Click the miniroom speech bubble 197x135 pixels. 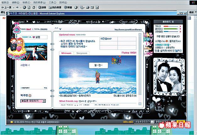(98, 65)
